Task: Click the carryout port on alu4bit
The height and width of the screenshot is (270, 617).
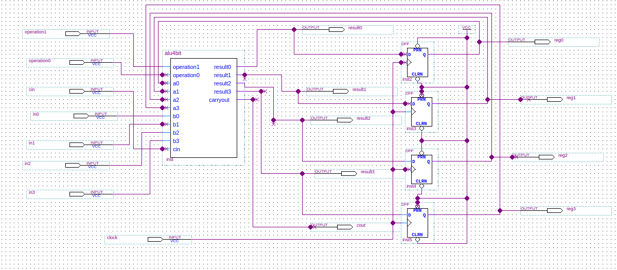Action: tap(219, 100)
